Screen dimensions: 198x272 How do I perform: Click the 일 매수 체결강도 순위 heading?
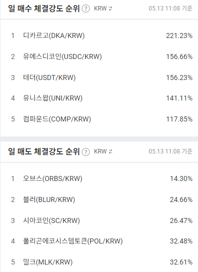pos(44,8)
